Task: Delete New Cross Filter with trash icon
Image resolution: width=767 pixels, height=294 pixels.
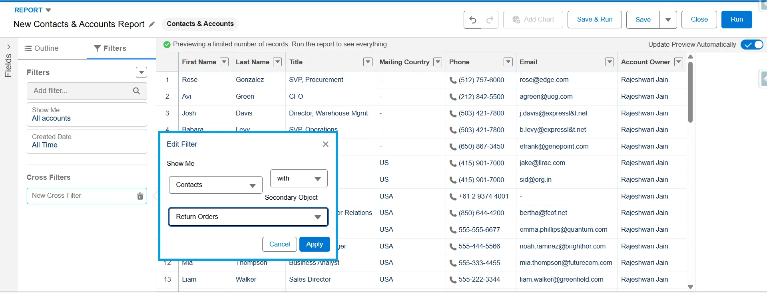Action: point(140,196)
